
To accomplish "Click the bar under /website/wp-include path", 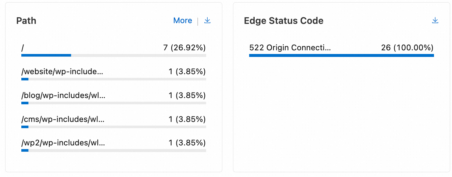I will coord(114,79).
